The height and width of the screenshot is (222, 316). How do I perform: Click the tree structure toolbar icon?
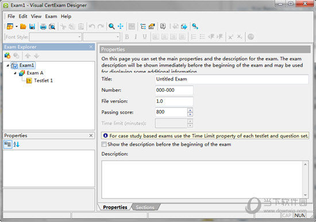click(143, 26)
